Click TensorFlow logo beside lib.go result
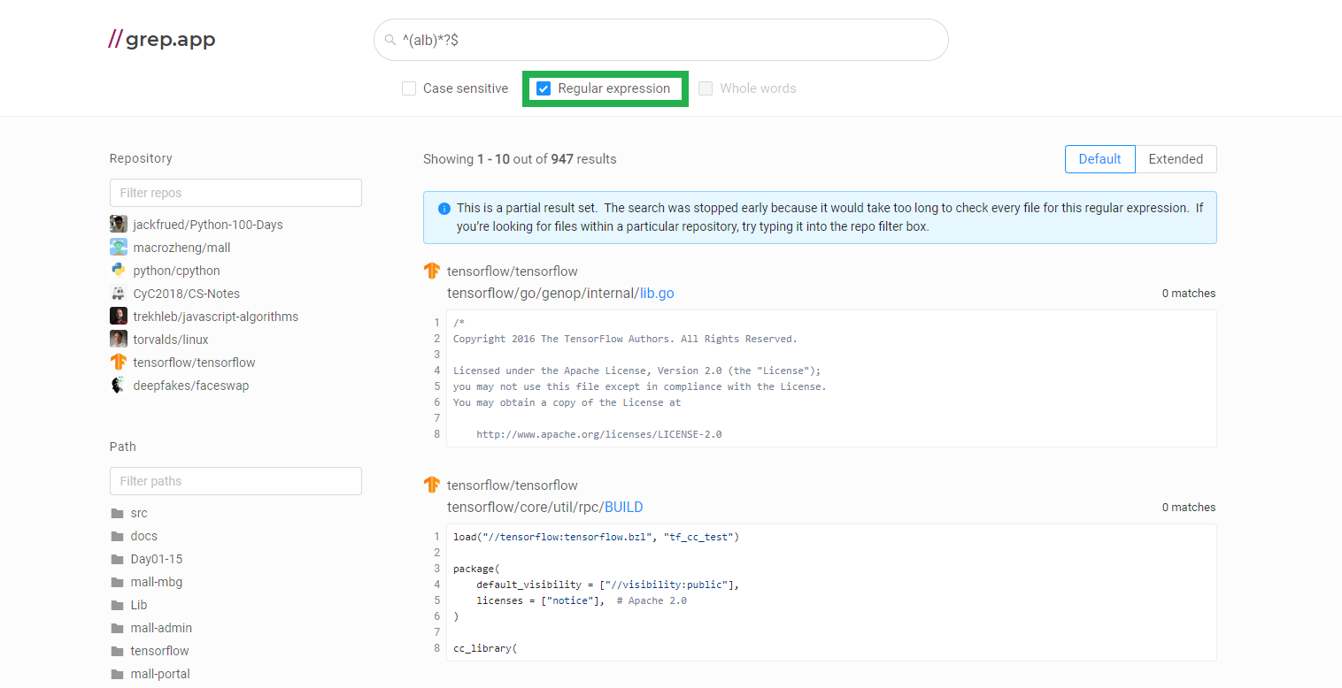1342x688 pixels. click(x=432, y=271)
